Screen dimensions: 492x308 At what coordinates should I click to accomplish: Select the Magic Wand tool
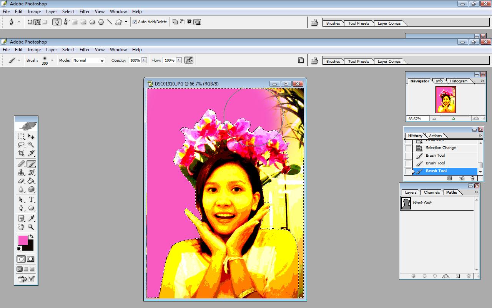coord(31,145)
